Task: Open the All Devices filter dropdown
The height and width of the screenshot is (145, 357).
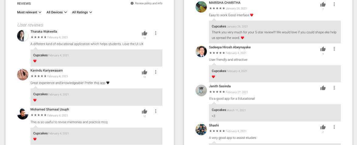Action: (x=57, y=12)
